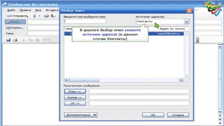Click the copy icon in message toolbar
Screen dimensions: 224x126
click(x=30, y=40)
